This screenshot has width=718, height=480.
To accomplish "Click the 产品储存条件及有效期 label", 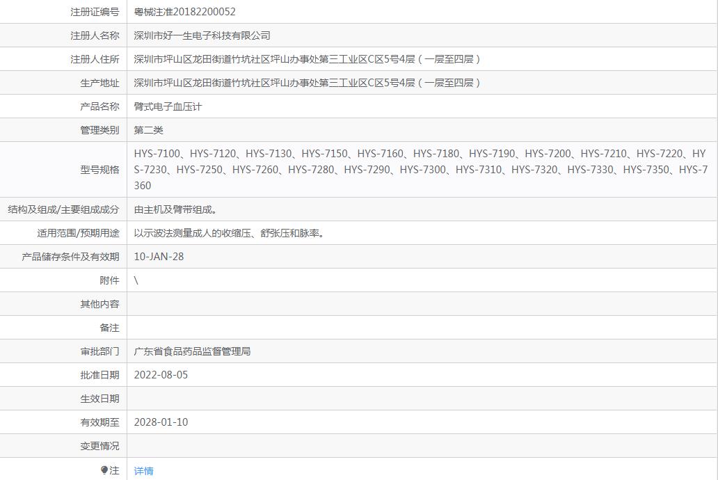I will (x=70, y=257).
